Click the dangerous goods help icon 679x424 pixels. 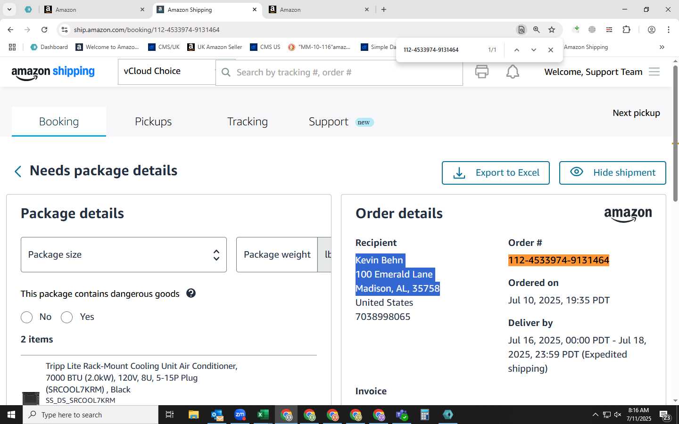(x=190, y=293)
